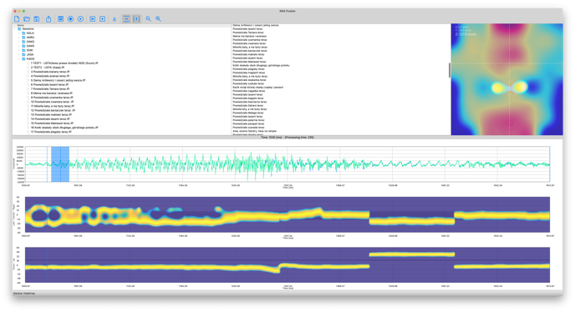Save with the floppy disk icon
575x312 pixels.
pyautogui.click(x=37, y=18)
